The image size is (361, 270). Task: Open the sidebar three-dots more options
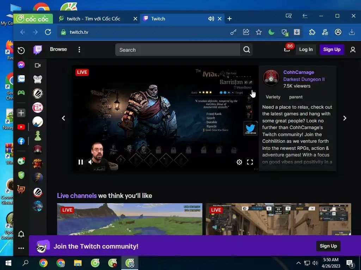[21, 248]
